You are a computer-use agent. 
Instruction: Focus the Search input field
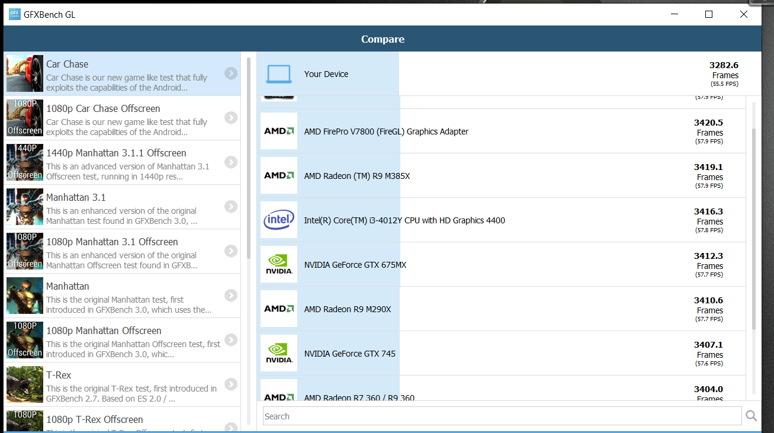[502, 416]
